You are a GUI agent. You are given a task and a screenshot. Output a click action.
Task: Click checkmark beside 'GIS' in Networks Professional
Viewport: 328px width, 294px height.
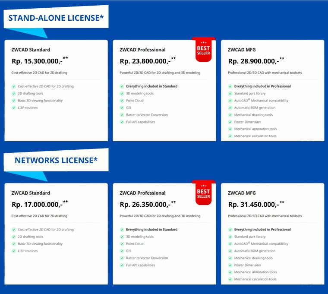click(122, 251)
